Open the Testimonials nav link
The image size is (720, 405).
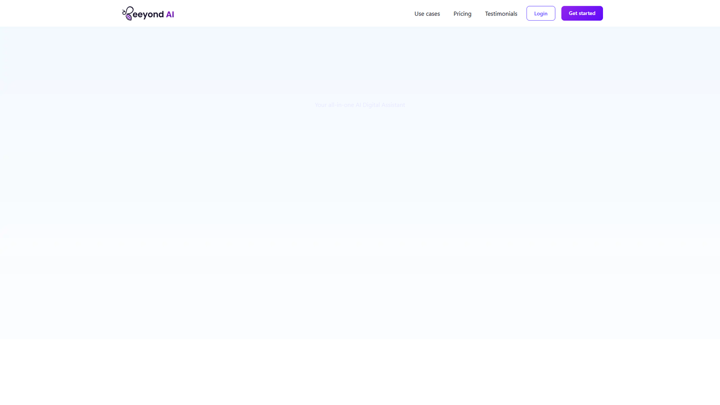[x=501, y=13]
